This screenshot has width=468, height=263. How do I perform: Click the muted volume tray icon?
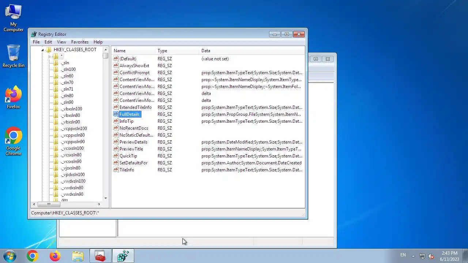(431, 256)
